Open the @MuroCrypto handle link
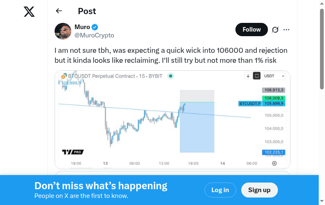Screen dimensions: 325x205 click(94, 35)
